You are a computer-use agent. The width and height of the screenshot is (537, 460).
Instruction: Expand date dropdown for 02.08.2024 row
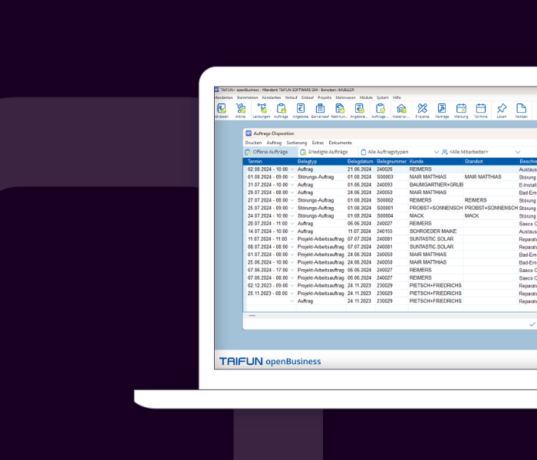click(292, 169)
